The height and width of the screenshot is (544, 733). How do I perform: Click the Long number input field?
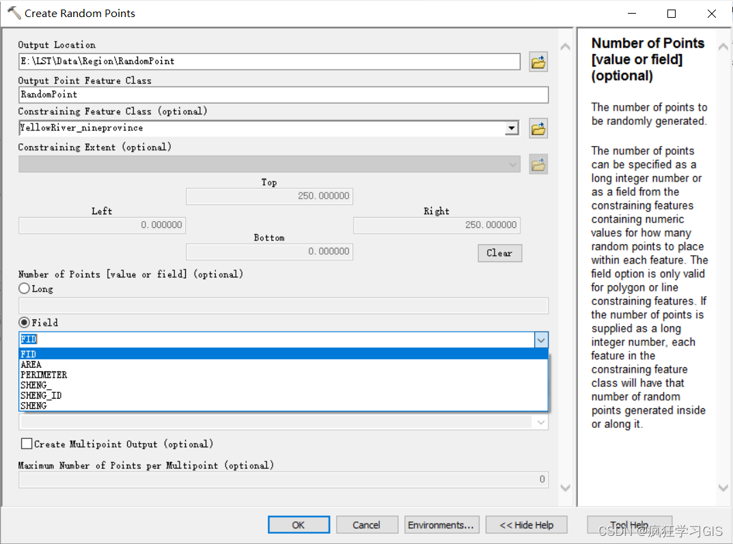tap(283, 306)
